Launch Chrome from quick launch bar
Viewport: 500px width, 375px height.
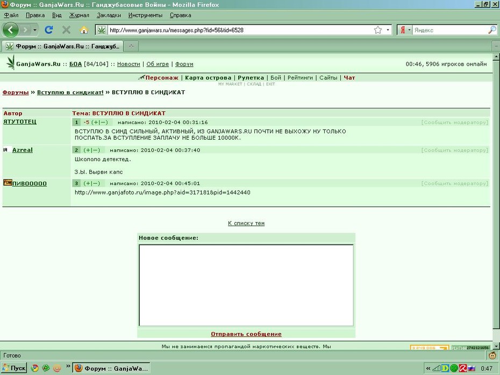pos(34,369)
